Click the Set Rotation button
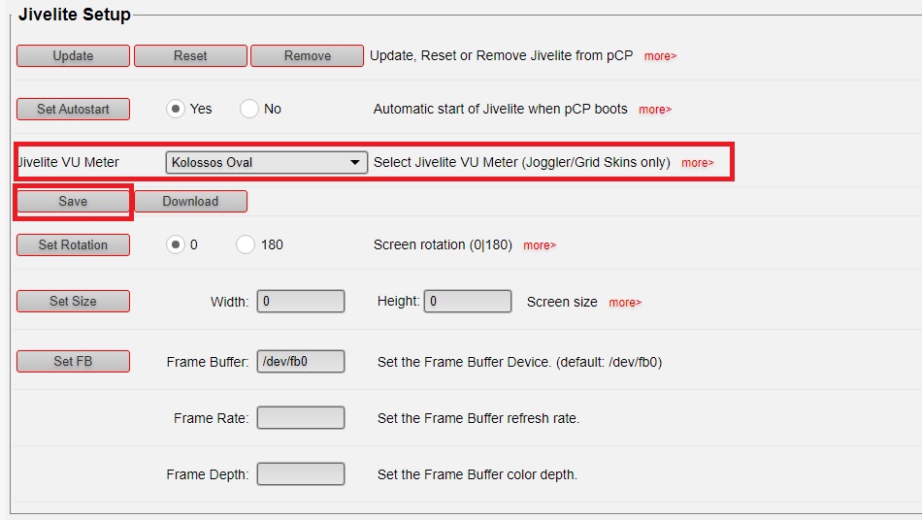This screenshot has height=520, width=922. point(73,245)
